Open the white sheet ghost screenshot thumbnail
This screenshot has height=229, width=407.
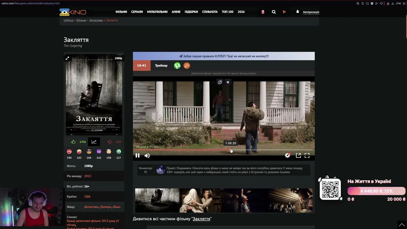click(201, 200)
